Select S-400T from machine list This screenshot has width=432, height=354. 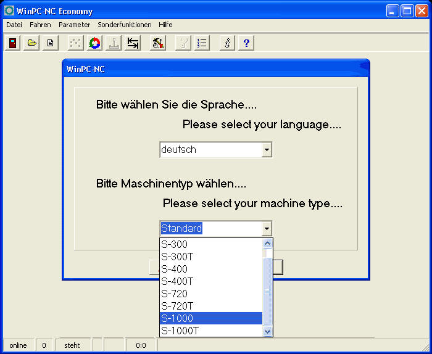(x=211, y=281)
